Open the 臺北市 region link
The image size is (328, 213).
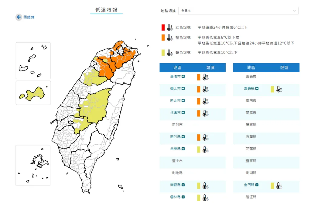point(175,89)
